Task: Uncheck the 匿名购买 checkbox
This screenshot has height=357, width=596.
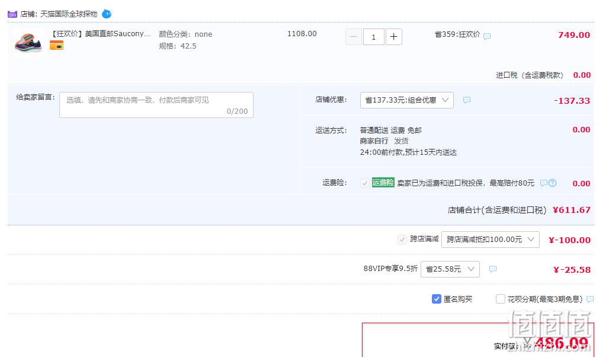Action: (x=437, y=299)
